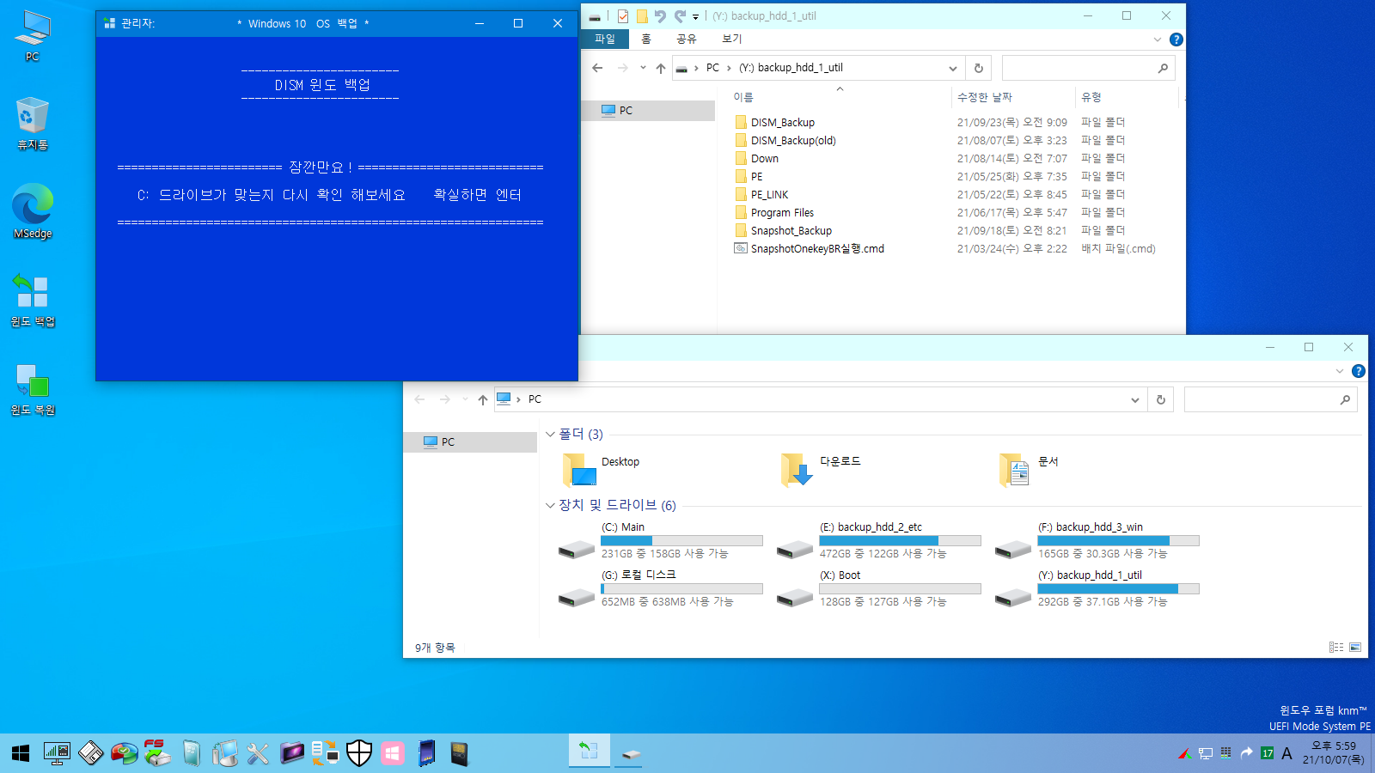The height and width of the screenshot is (773, 1375).
Task: Open address bar history dropdown in backup_hdd_1_util window
Action: pyautogui.click(x=952, y=68)
